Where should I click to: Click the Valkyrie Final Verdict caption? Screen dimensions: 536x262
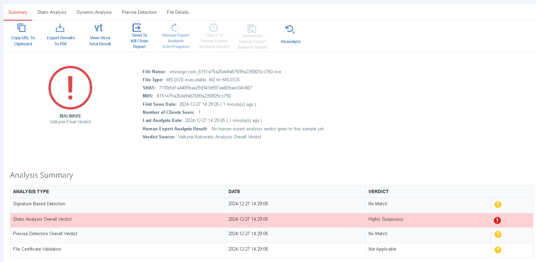[x=70, y=122]
